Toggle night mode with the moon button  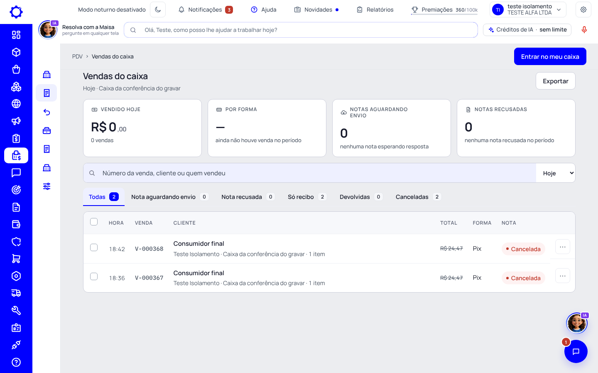(158, 10)
